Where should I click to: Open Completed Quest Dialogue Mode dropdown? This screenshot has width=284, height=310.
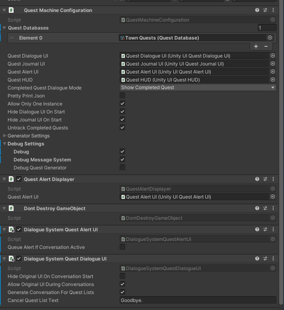[x=198, y=87]
